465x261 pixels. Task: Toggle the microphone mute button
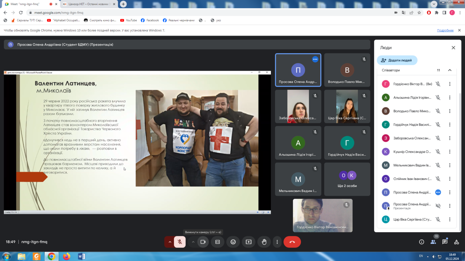point(180,242)
